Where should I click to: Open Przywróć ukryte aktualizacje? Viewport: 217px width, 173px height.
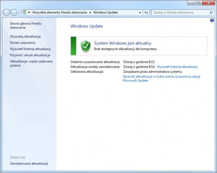pyautogui.click(x=30, y=55)
